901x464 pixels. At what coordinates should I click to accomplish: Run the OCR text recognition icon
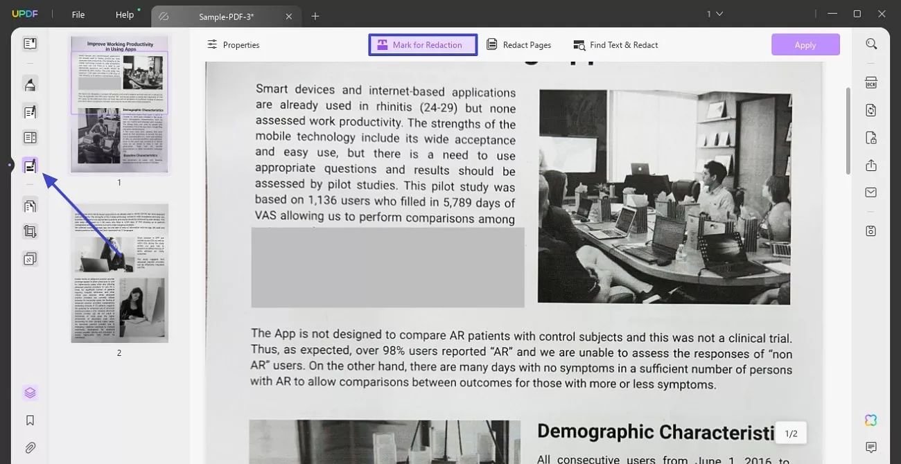click(871, 83)
